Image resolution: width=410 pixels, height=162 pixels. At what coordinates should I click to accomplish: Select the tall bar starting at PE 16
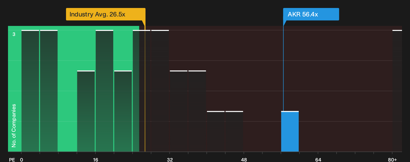tap(104, 91)
